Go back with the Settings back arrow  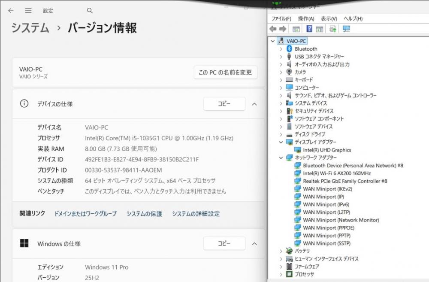11,11
